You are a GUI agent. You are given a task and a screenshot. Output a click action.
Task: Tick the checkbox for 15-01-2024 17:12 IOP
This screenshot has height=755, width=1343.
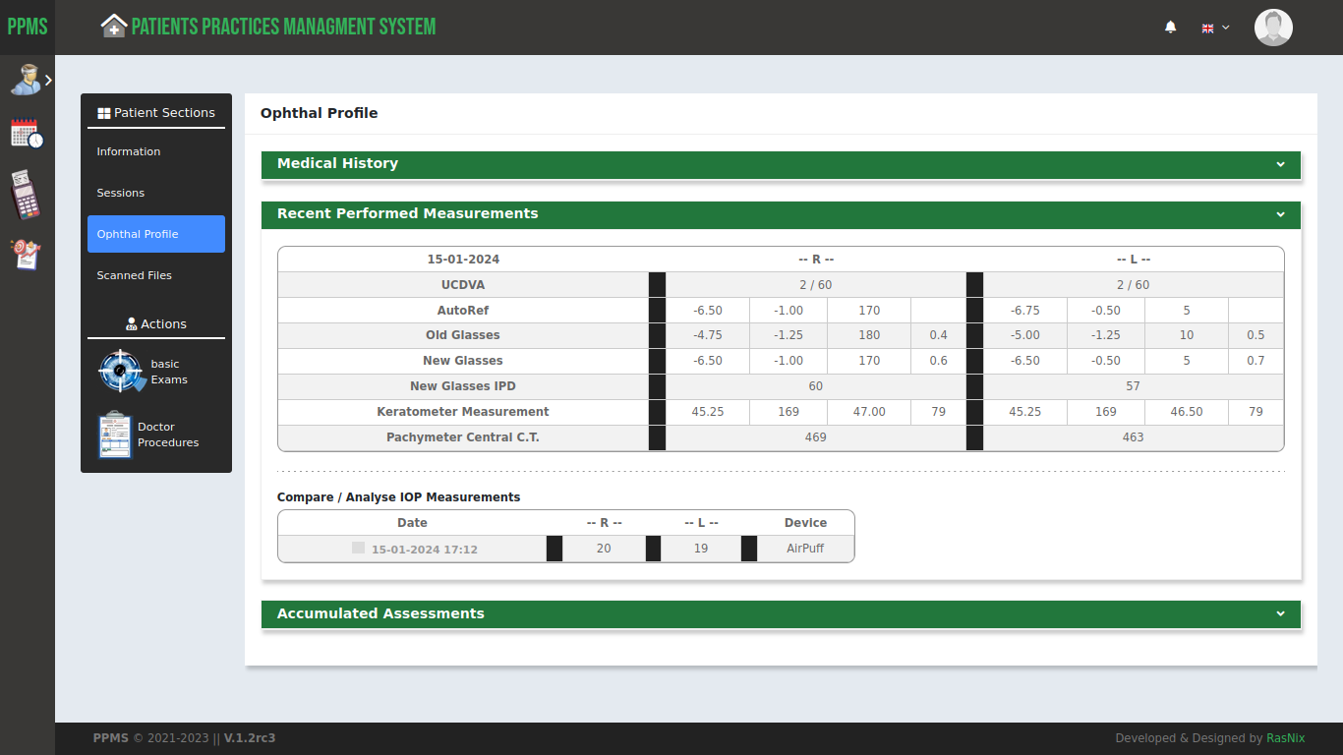(358, 548)
